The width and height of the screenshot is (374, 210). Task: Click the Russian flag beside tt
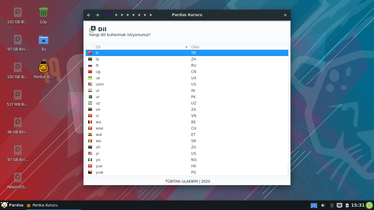(x=90, y=65)
